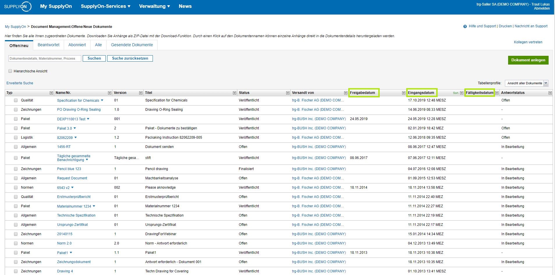Click Nachricht an Support link
Screen dimensions: 555x275
[x=531, y=26]
